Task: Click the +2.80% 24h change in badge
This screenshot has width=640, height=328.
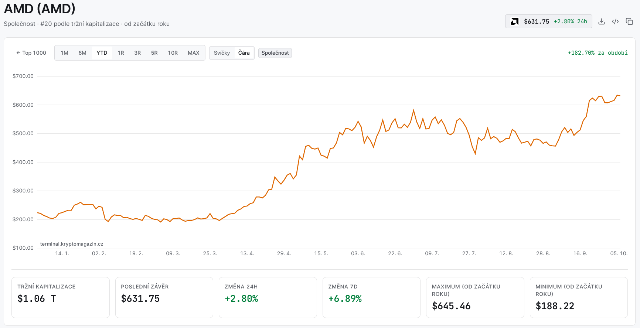Action: (571, 21)
